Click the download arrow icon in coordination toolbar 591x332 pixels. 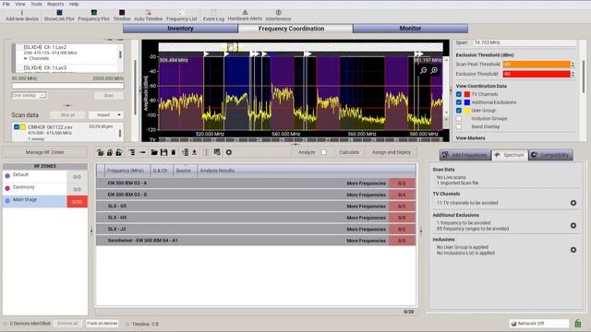195,152
